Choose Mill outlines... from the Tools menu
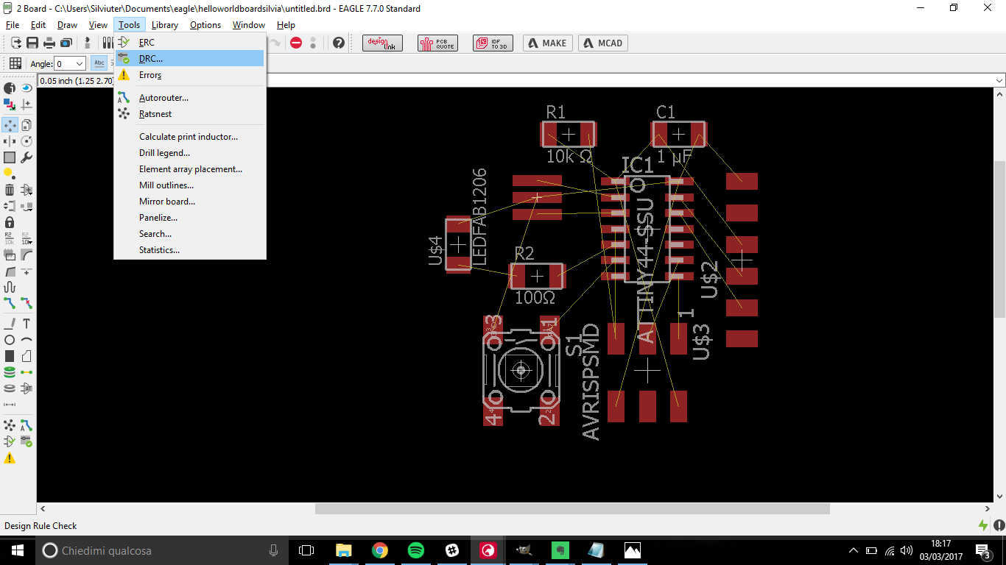 coord(189,185)
